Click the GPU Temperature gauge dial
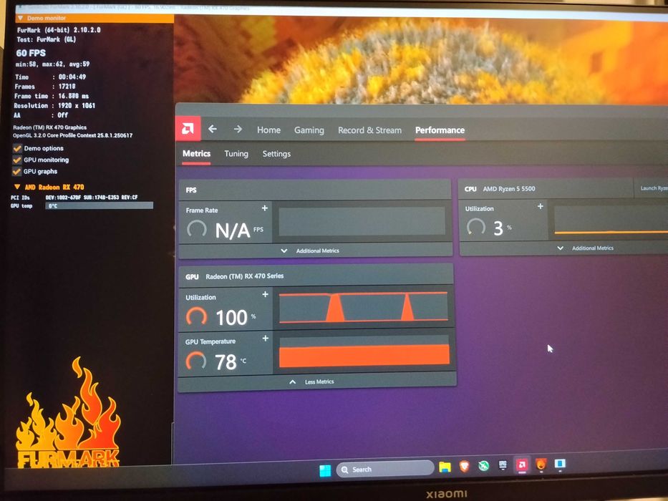The height and width of the screenshot is (501, 668). (x=196, y=361)
